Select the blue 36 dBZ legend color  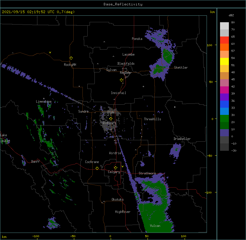pos(224,104)
